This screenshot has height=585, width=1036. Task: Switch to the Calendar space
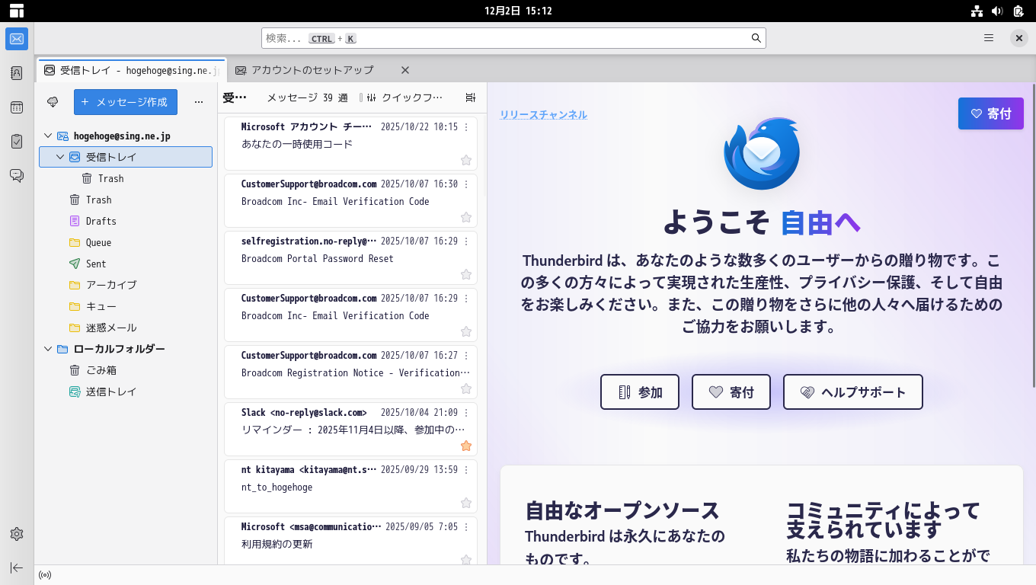pos(17,108)
